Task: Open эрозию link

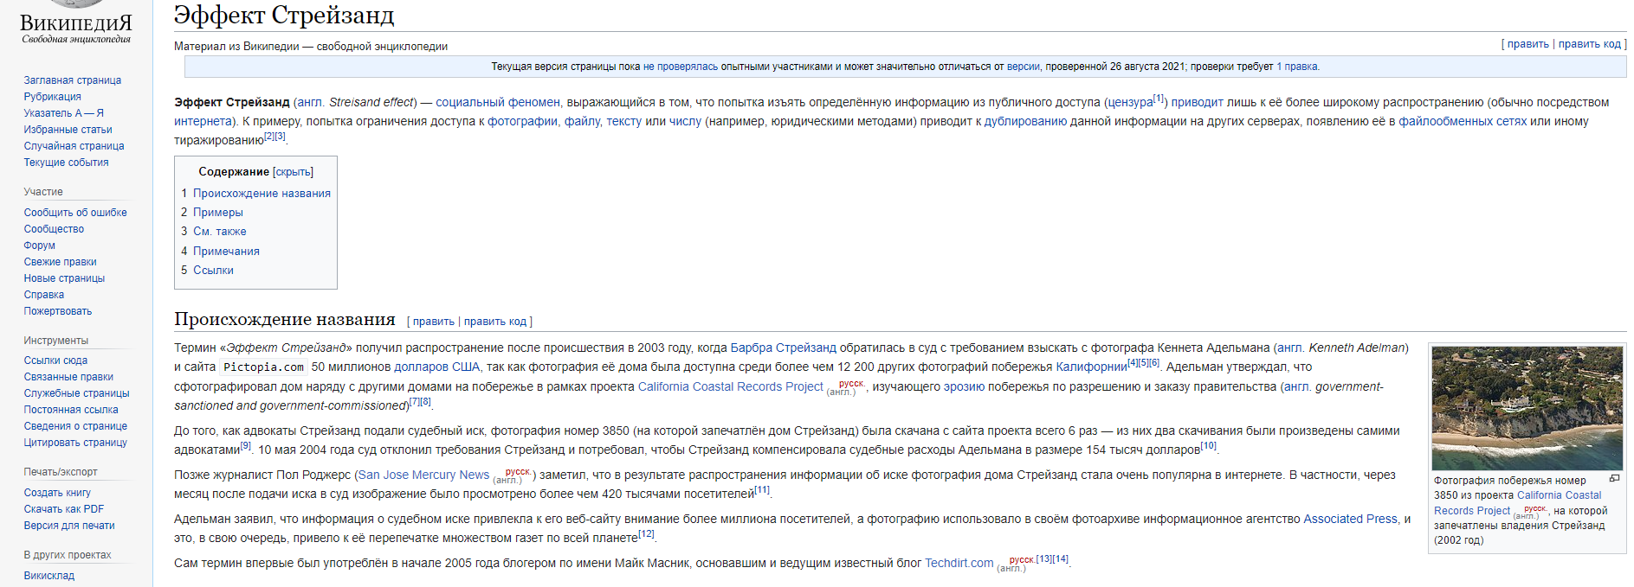Action: (964, 387)
